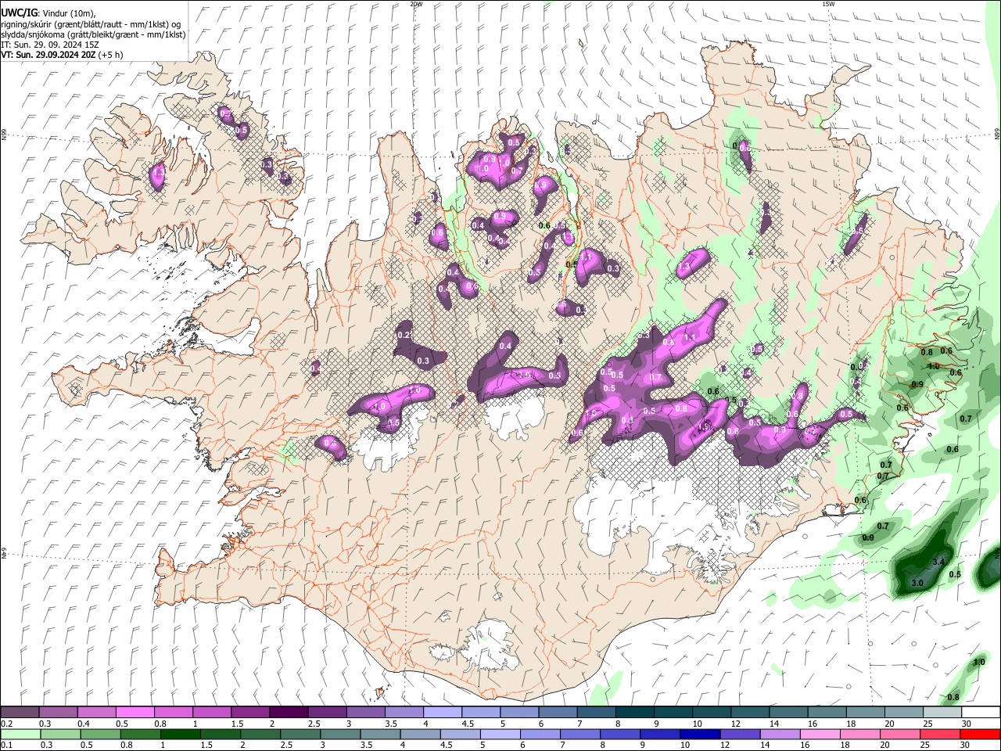Click the 3.0 rainfall value offshore
The image size is (1001, 751).
click(917, 584)
